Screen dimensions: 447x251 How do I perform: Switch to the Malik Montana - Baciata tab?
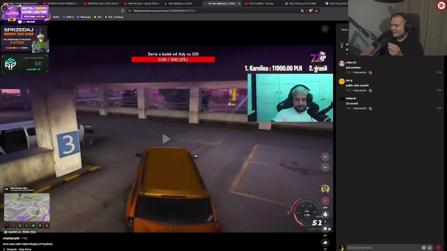142,3
